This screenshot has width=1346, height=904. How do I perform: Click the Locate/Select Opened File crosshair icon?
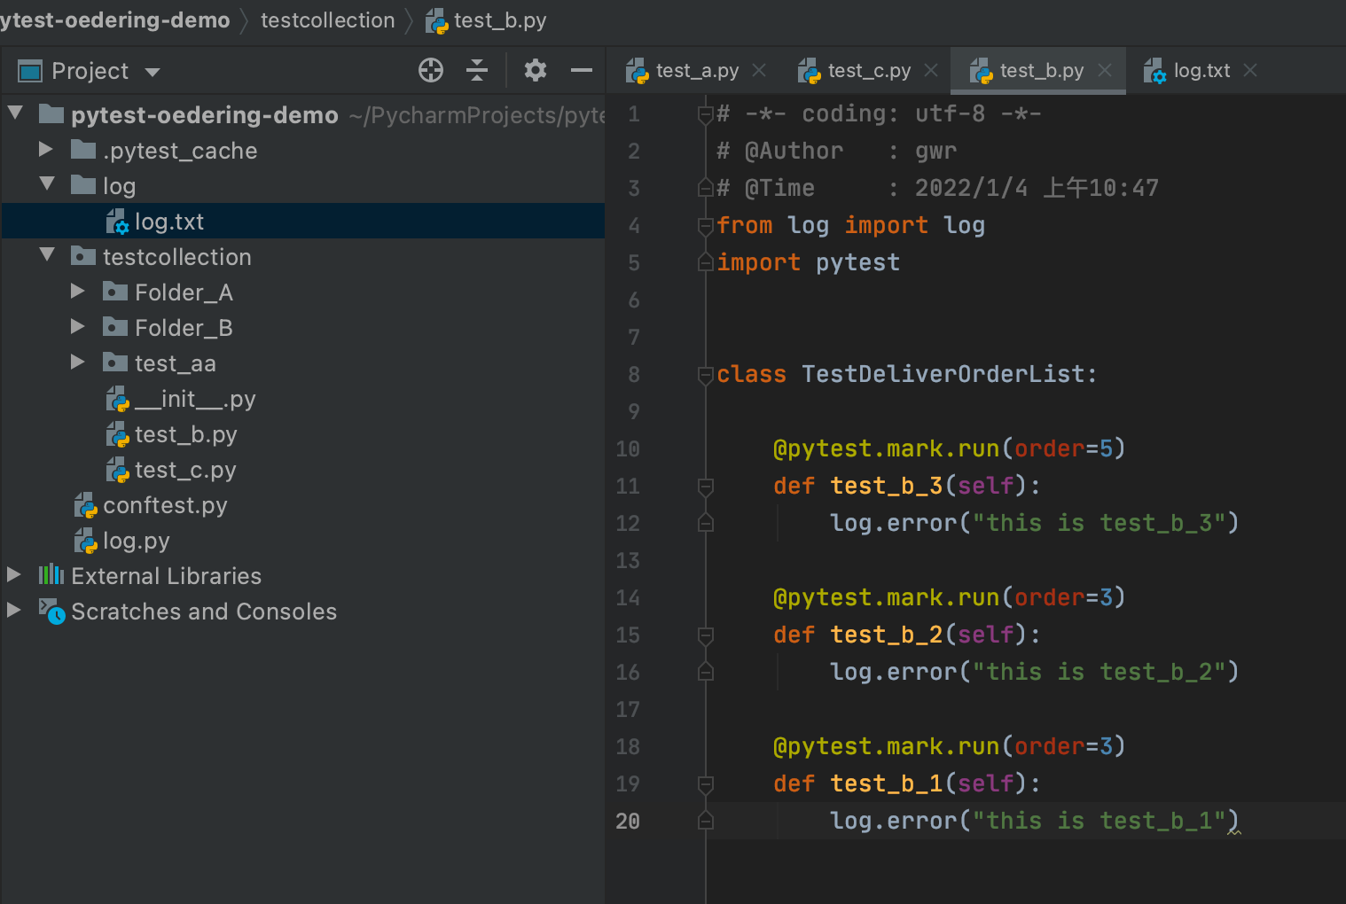click(431, 70)
